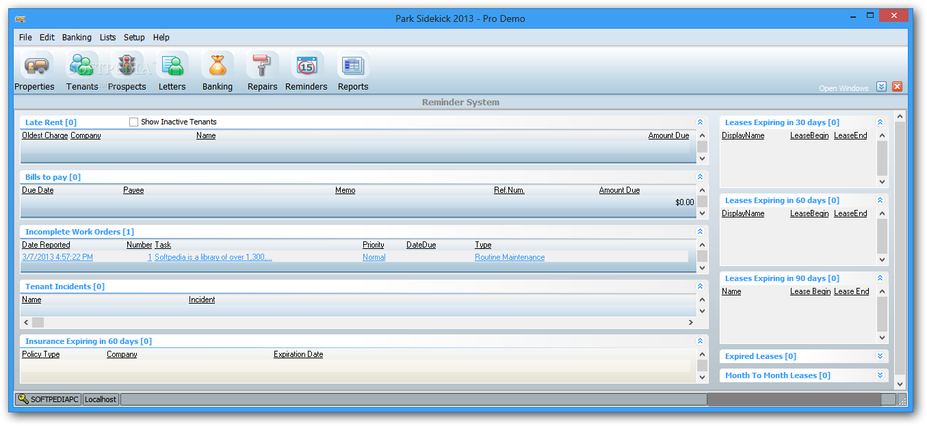Click the key icon beside SOFTPEDIAPC
Image resolution: width=927 pixels, height=426 pixels.
point(23,399)
